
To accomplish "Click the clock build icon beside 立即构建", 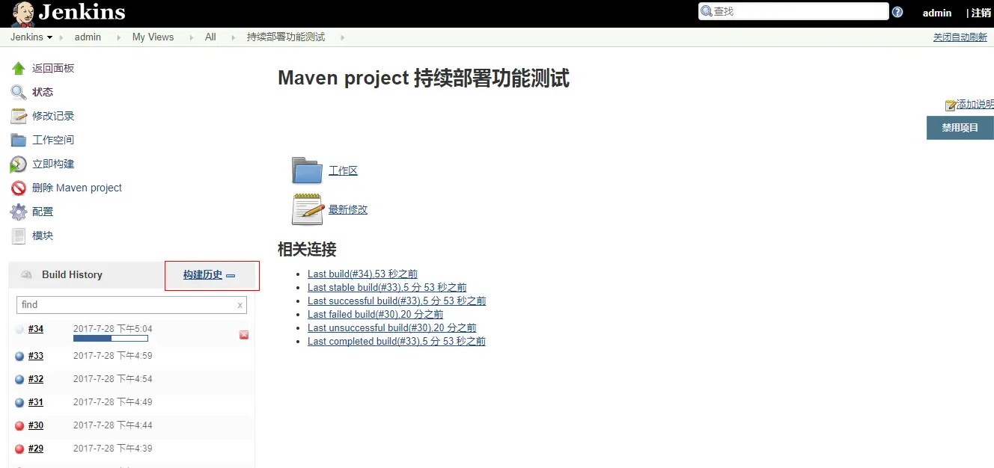I will point(19,164).
